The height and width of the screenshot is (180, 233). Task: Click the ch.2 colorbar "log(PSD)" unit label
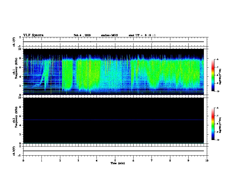[220, 125]
